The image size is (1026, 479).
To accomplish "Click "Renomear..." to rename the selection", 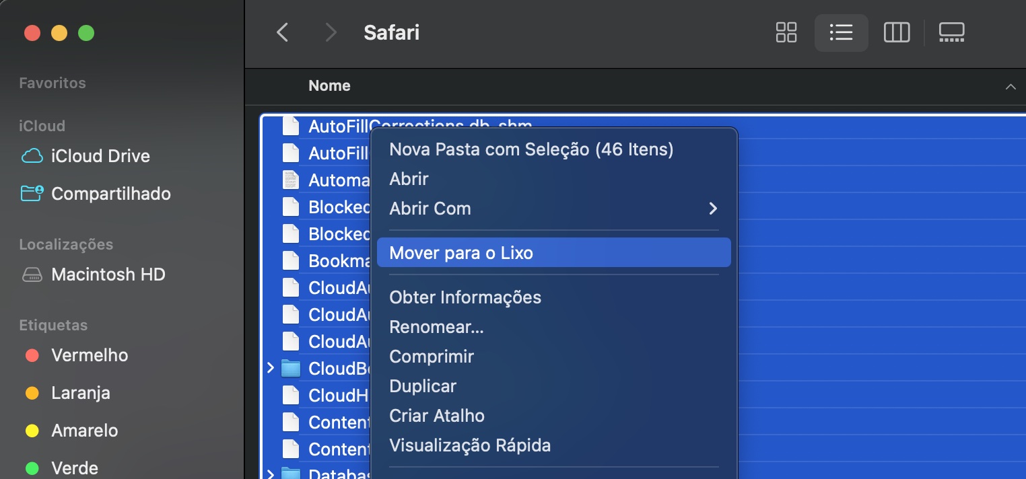I will tap(436, 326).
